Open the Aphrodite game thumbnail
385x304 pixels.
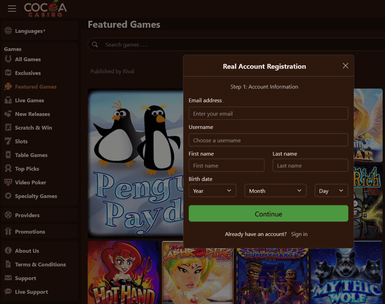point(198,272)
